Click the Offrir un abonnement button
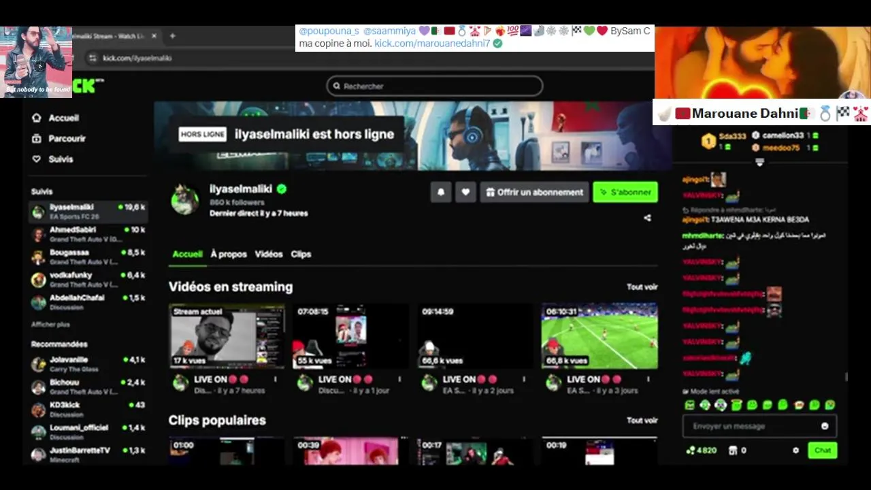 pos(534,192)
